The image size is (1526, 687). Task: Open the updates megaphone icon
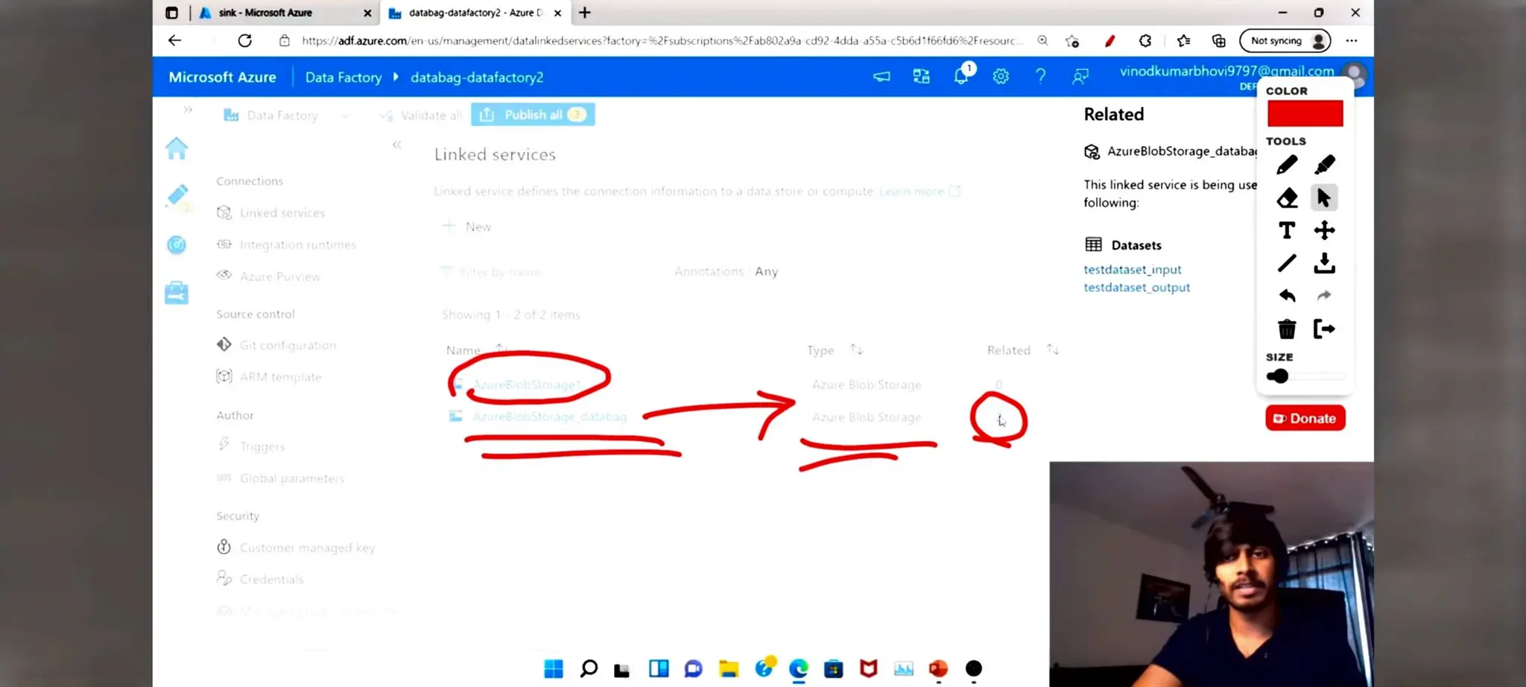[x=881, y=77]
